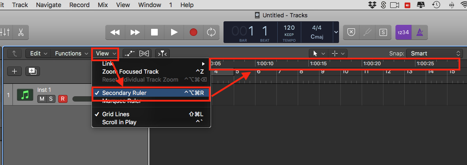Add a new track with plus button
The image size is (467, 165).
click(14, 71)
